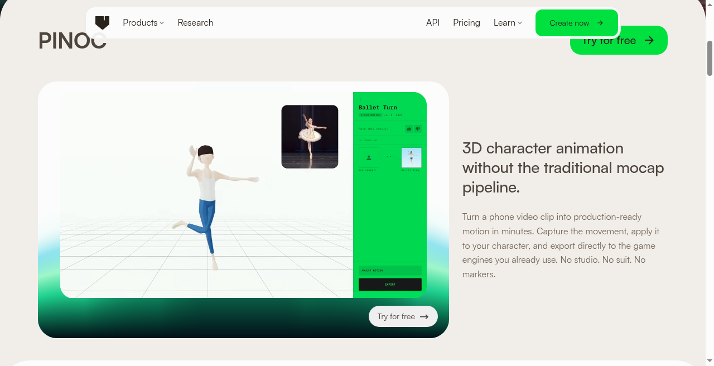714x366 pixels.
Task: Click the Ballet Turn panel title
Action: pos(378,108)
